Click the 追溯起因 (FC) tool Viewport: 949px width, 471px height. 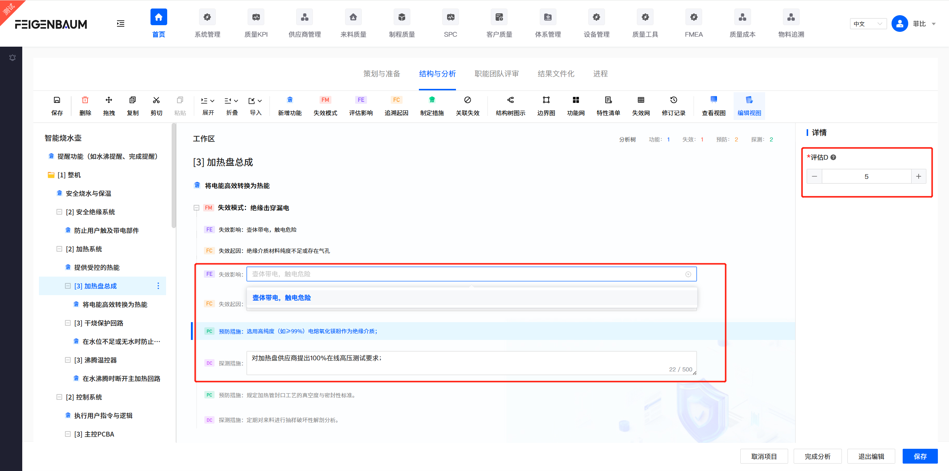(396, 106)
